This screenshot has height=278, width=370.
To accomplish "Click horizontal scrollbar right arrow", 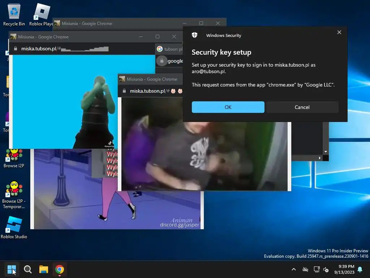I will point(319,158).
